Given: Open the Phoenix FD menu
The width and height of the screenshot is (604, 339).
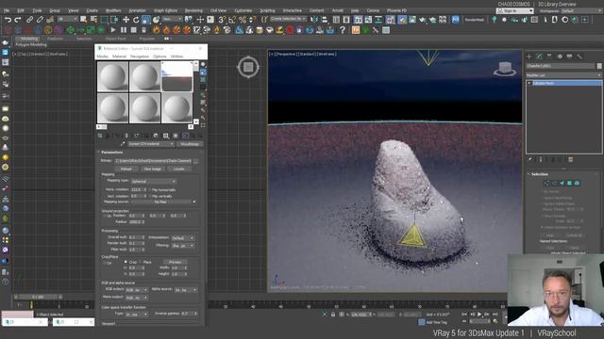Looking at the screenshot, I should coord(396,10).
